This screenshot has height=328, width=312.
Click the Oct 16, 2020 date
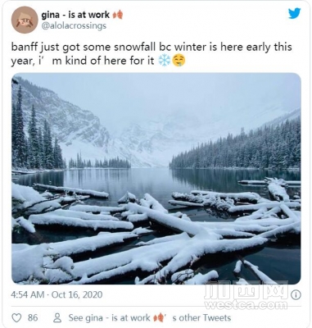(77, 294)
